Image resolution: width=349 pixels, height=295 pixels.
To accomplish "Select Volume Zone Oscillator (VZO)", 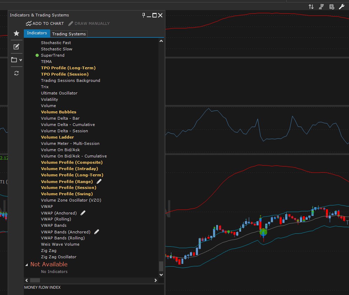I will click(x=71, y=200).
